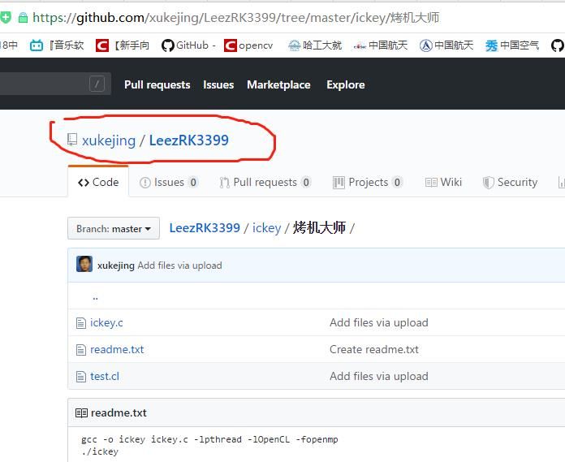565x462 pixels.
Task: Click the repository book icon beside xukejing
Action: 72,140
